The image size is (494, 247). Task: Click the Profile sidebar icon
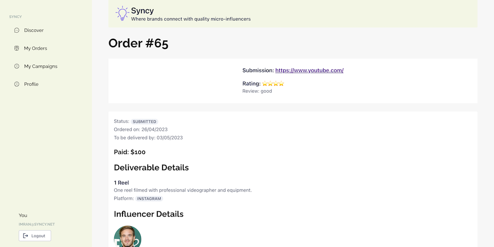17,84
